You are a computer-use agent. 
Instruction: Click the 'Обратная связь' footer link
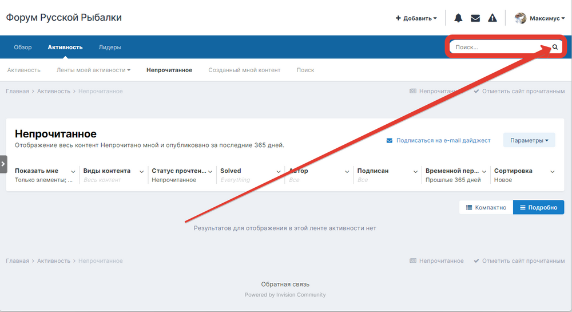(285, 284)
